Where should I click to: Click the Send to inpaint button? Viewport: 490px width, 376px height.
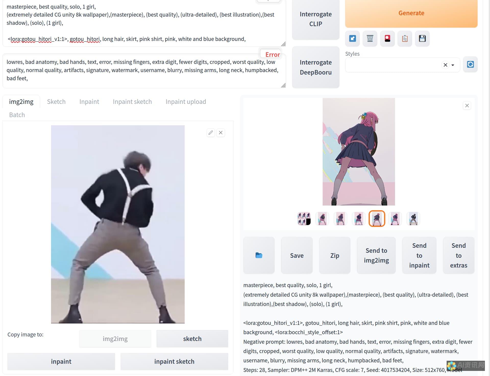419,255
